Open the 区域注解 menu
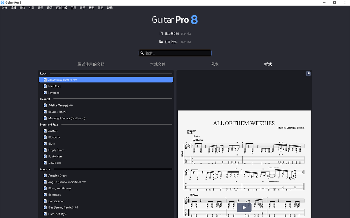 pyautogui.click(x=62, y=8)
